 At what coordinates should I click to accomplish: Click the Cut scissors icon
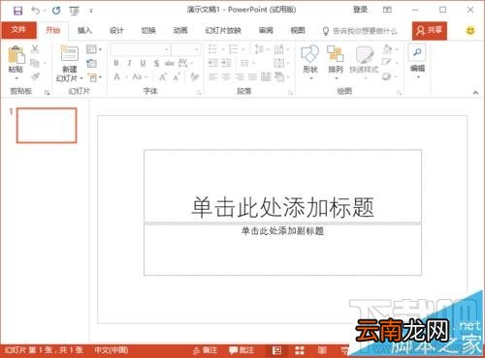[x=35, y=49]
